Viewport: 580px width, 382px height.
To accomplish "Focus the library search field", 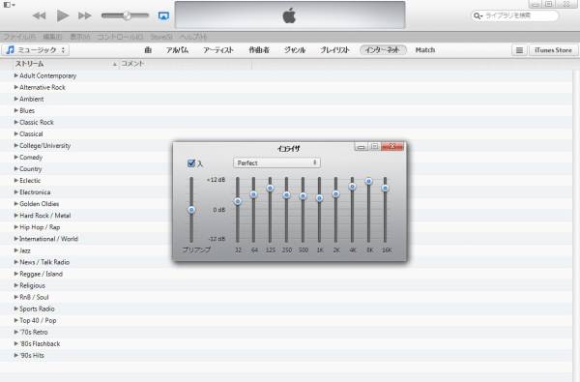I will coord(514,15).
